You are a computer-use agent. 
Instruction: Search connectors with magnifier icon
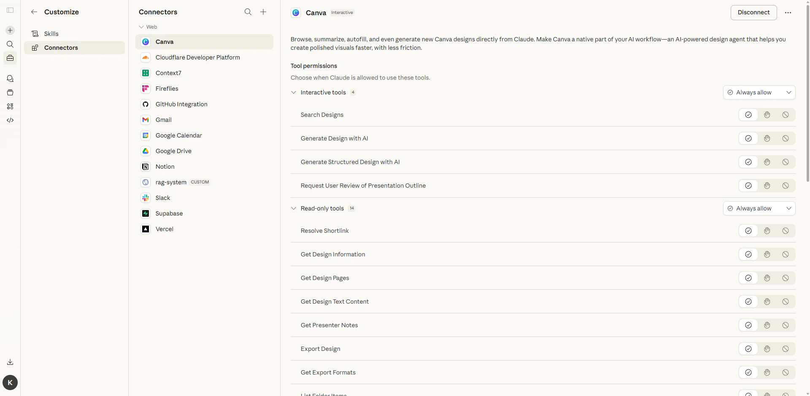click(x=248, y=12)
